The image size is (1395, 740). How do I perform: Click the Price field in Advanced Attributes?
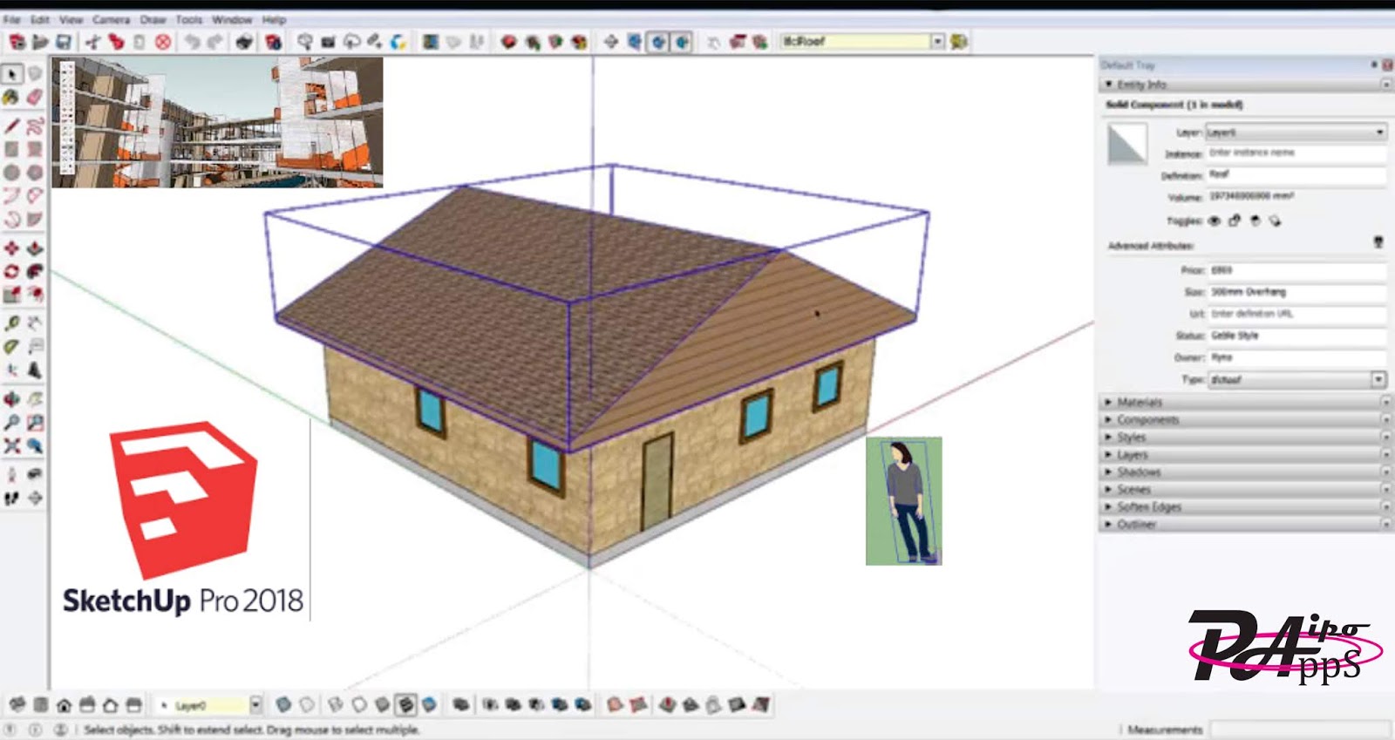[x=1296, y=270]
